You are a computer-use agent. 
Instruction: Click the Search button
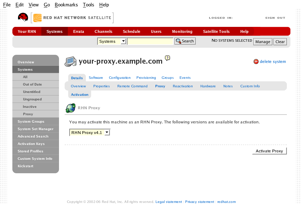185,41
